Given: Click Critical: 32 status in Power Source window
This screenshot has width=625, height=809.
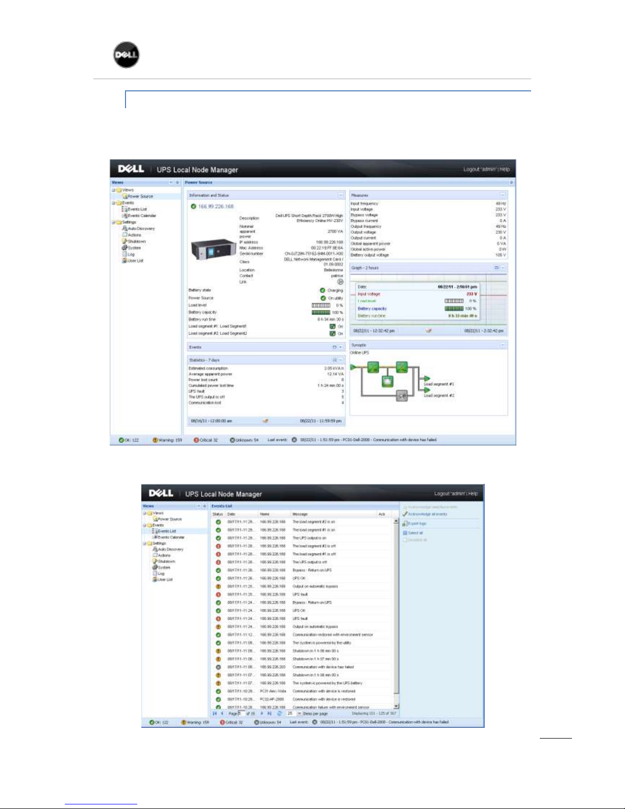Looking at the screenshot, I should pos(206,440).
